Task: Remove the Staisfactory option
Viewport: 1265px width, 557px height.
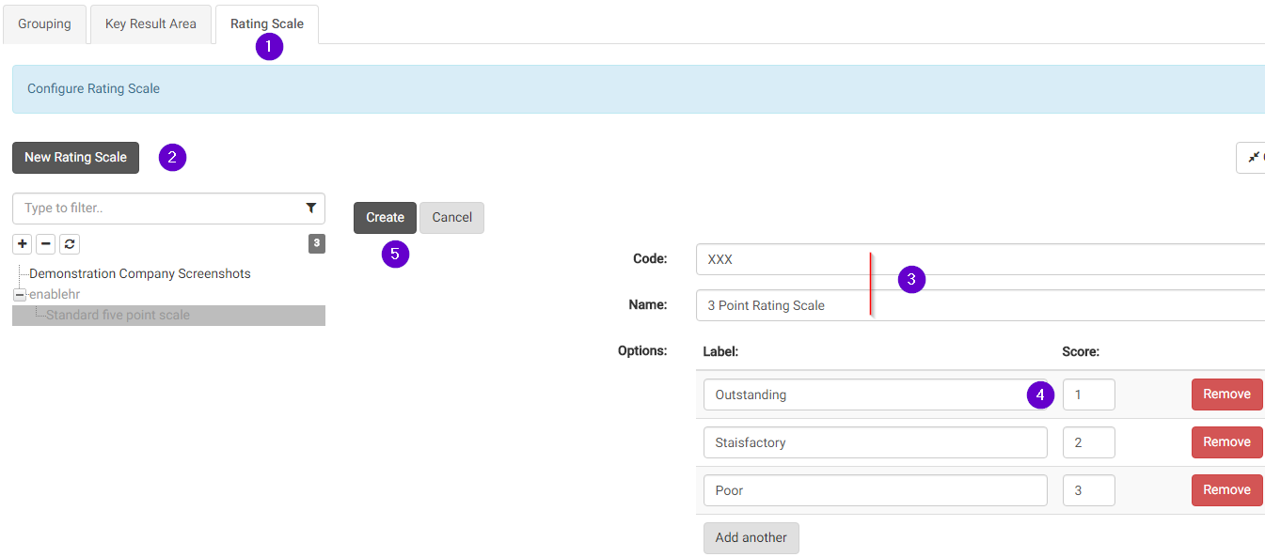Action: (1226, 442)
